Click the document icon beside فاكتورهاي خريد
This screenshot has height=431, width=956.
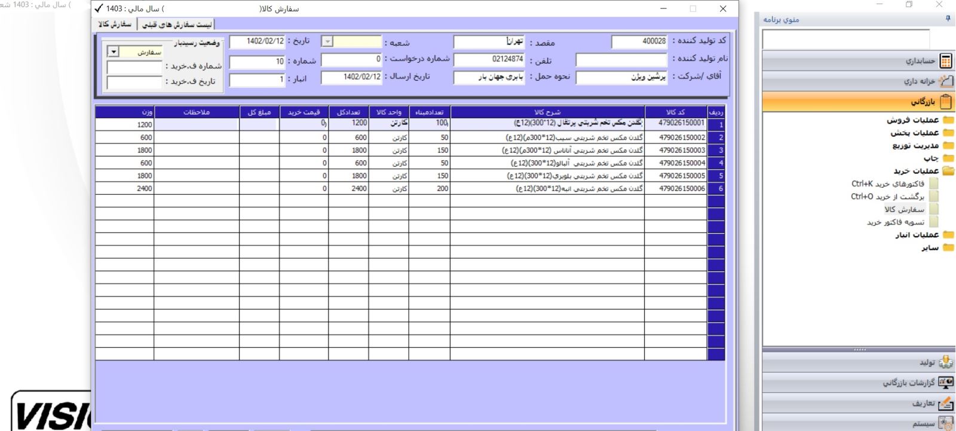pyautogui.click(x=934, y=184)
